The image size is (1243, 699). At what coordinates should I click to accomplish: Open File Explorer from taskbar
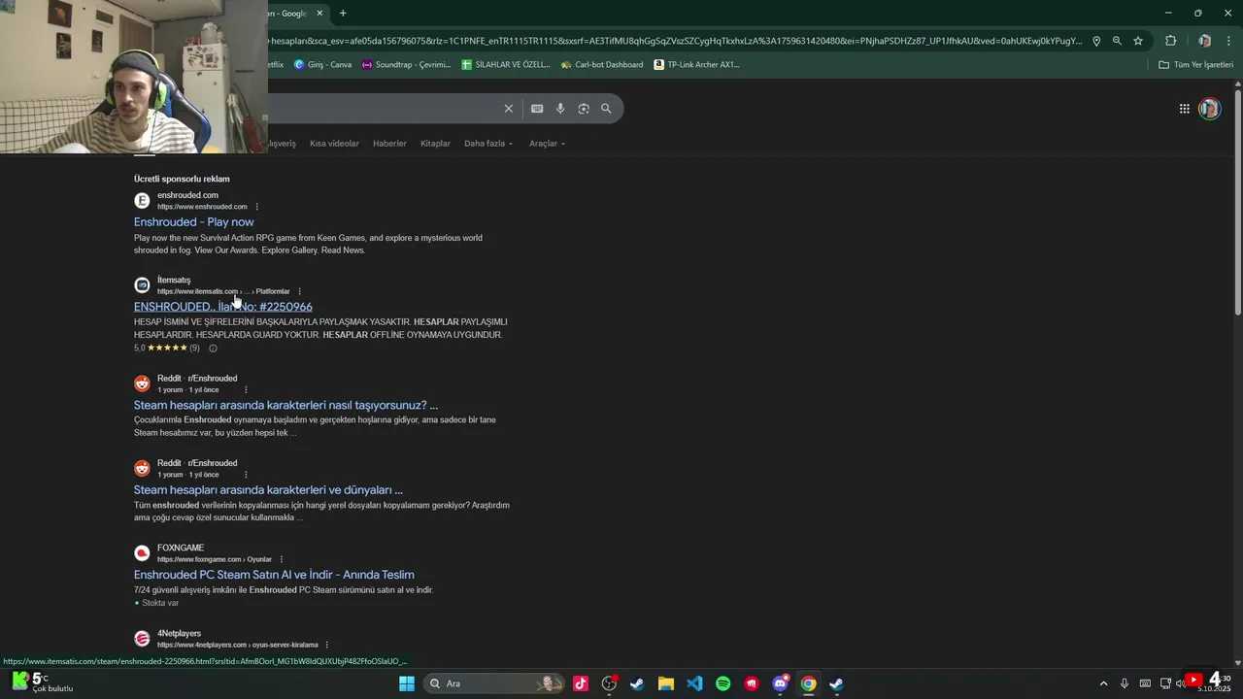coord(666,683)
